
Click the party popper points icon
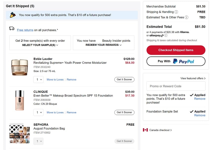[12, 15]
